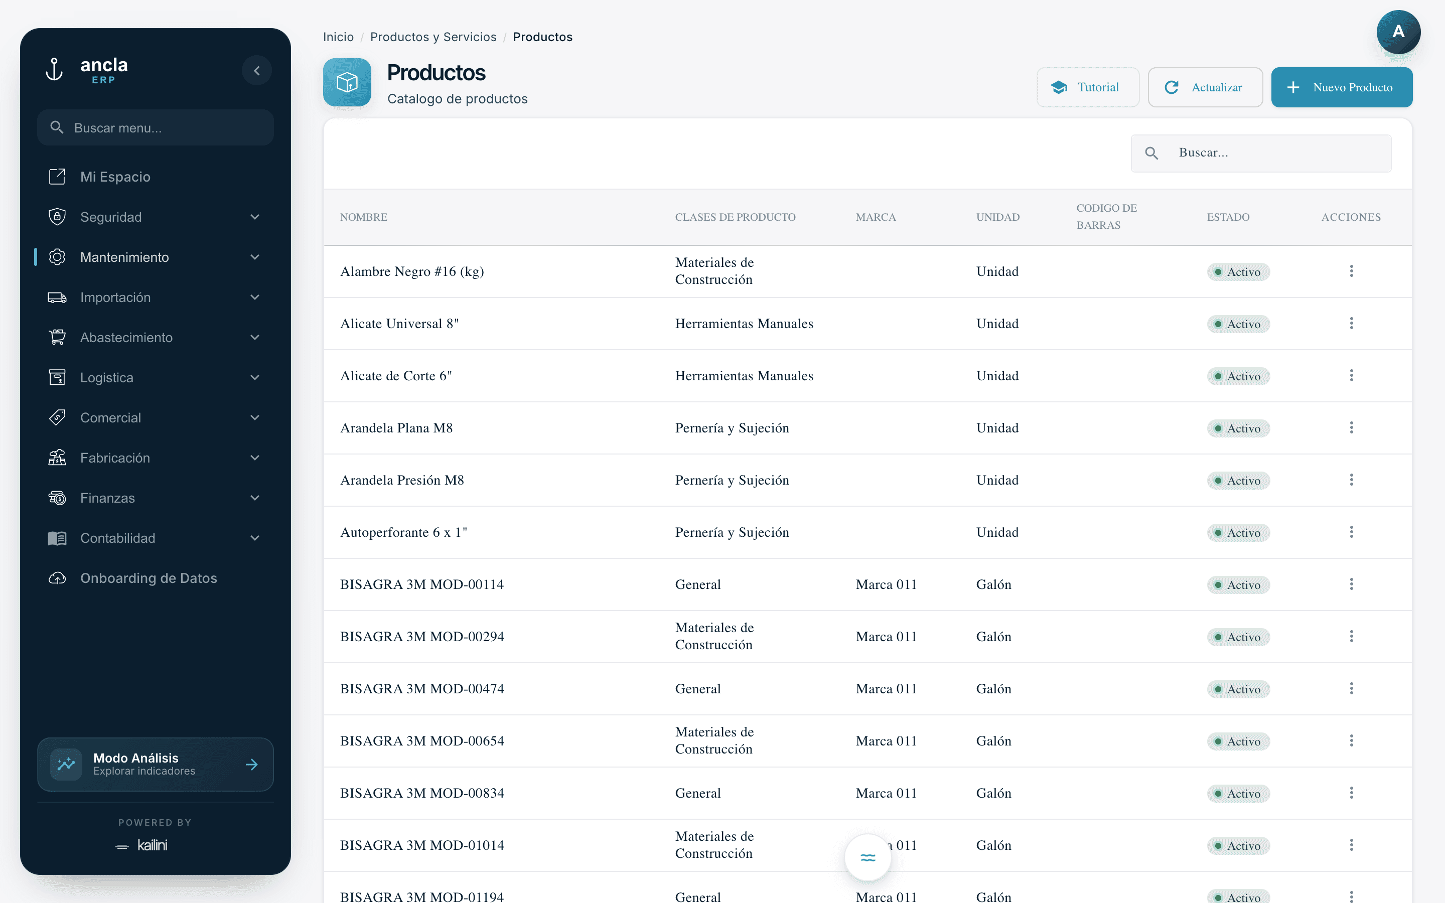The image size is (1445, 903).
Task: Click the Productos cube page icon
Action: [347, 82]
